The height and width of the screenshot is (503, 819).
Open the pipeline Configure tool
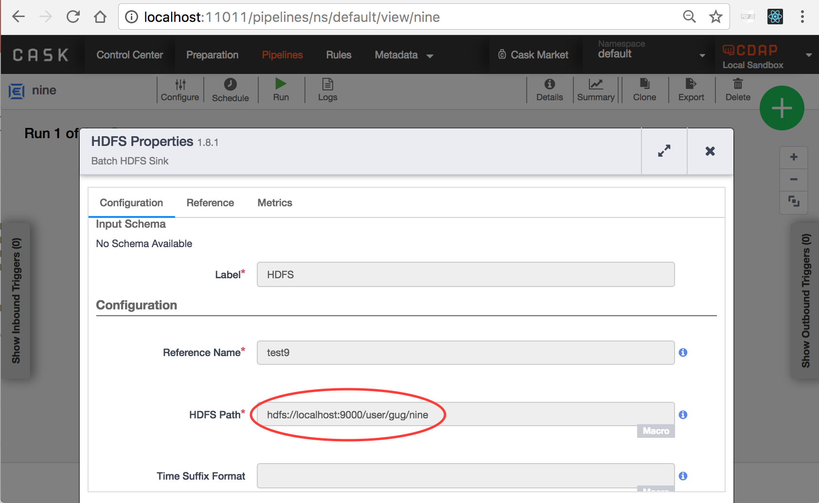click(180, 90)
